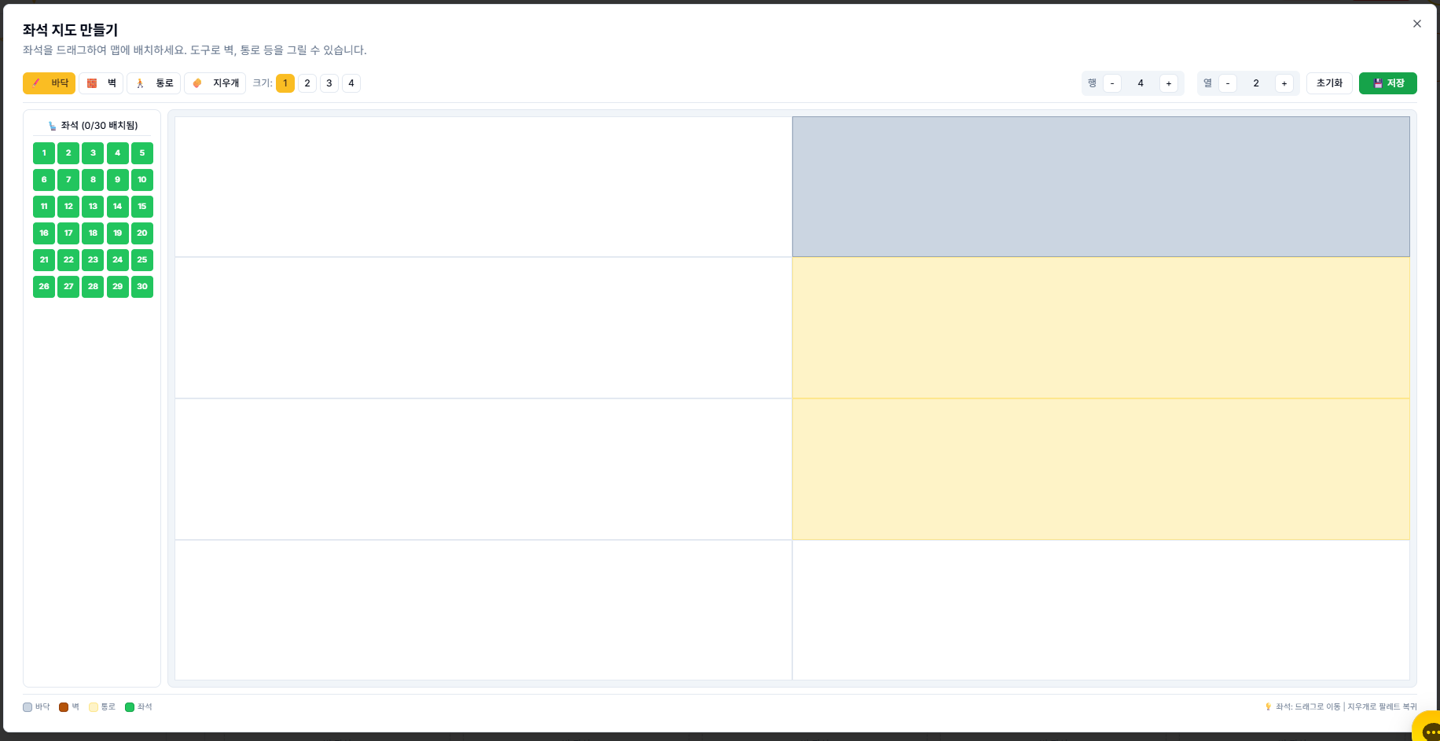Pick seat number 1 from palette
This screenshot has width=1440, height=741.
click(44, 153)
